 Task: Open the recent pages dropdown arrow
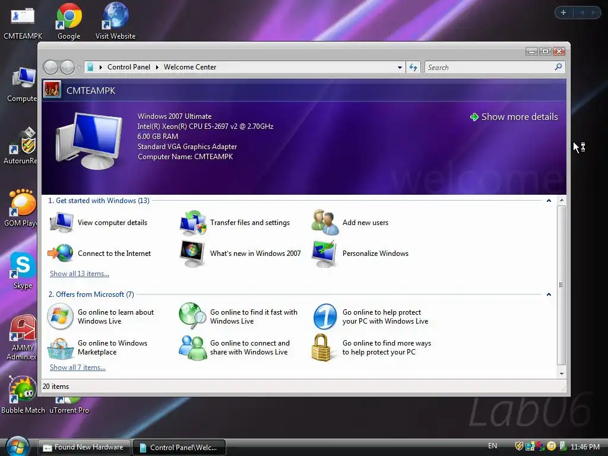tap(79, 68)
